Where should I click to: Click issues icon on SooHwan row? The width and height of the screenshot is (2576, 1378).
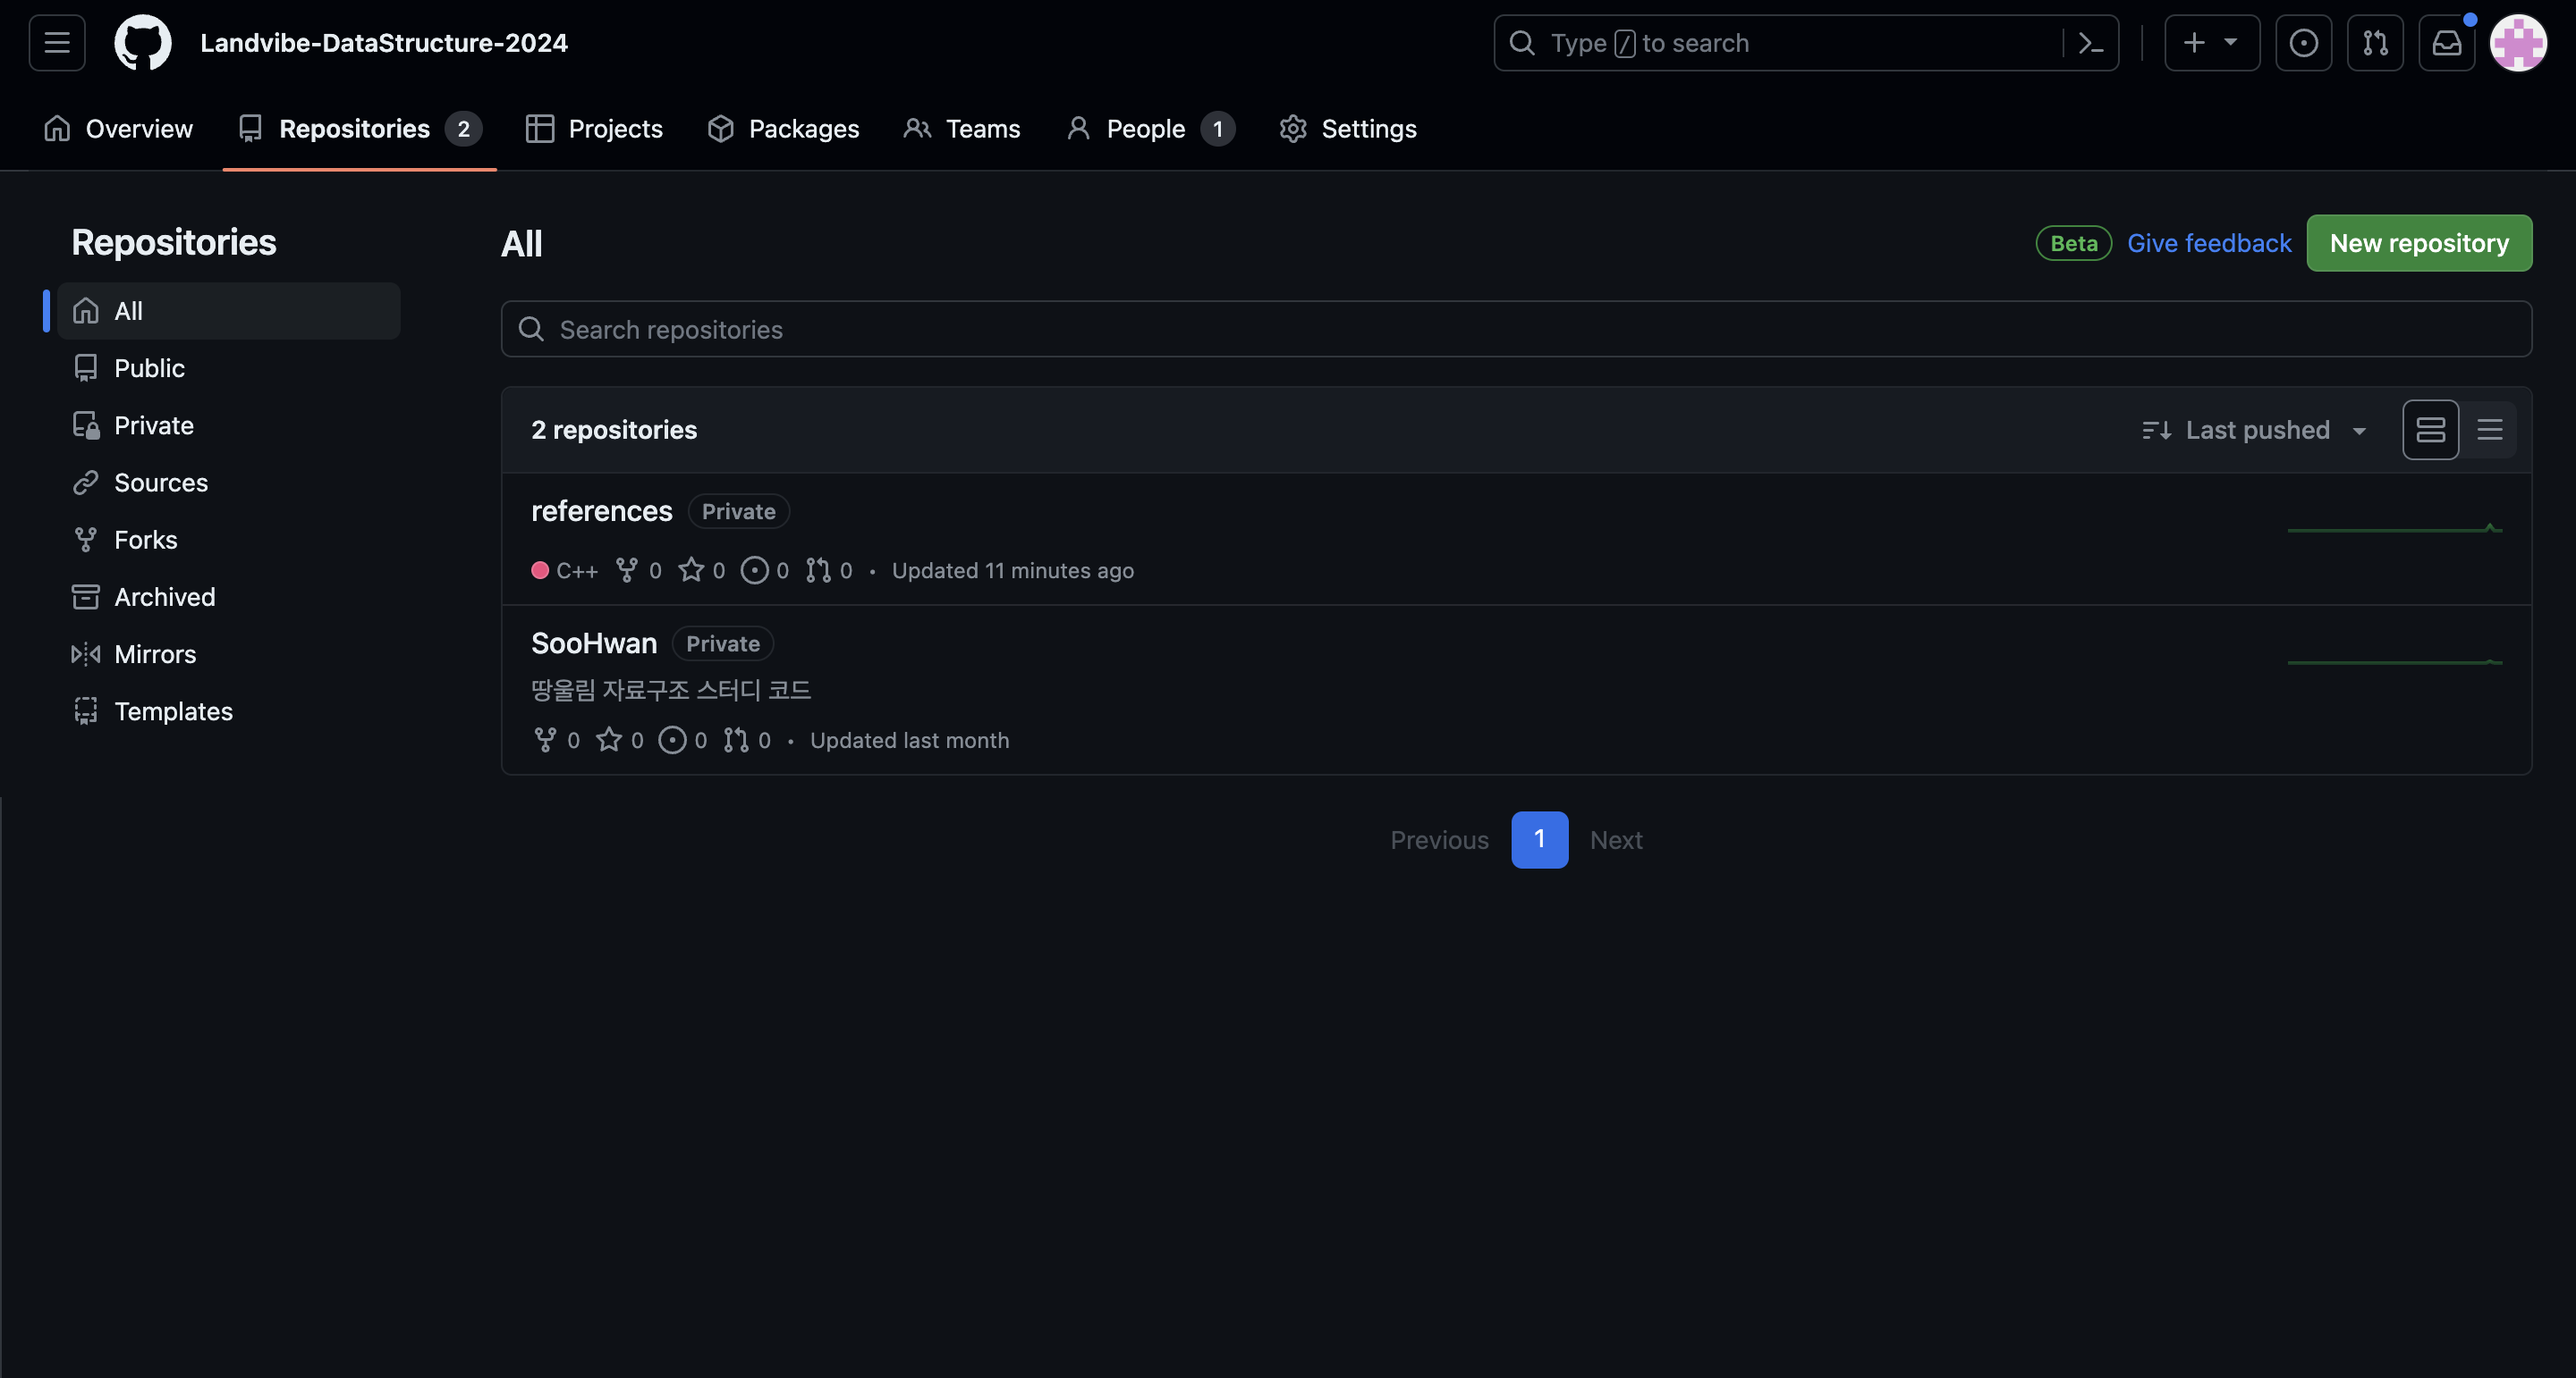673,739
